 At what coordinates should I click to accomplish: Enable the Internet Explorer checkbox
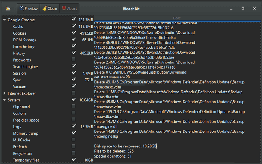click(x=74, y=93)
